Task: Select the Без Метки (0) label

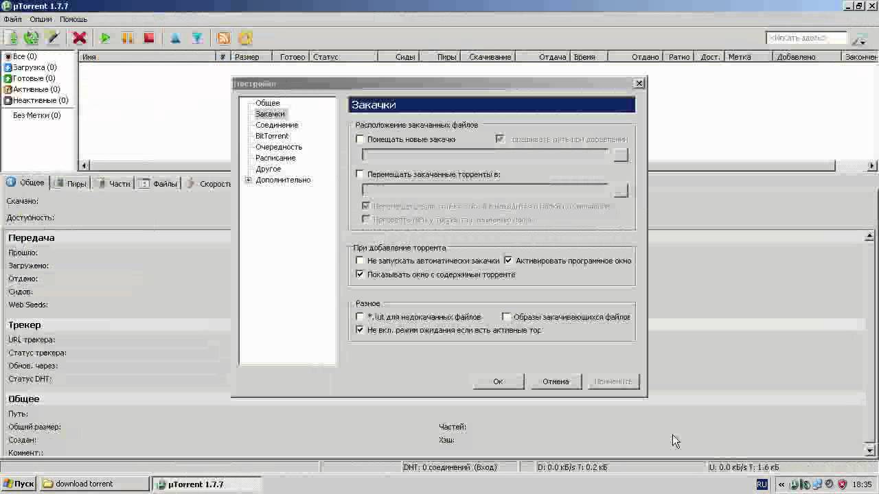Action: [36, 115]
